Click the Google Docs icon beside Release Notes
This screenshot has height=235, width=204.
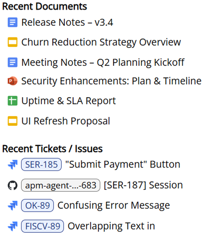pyautogui.click(x=12, y=22)
